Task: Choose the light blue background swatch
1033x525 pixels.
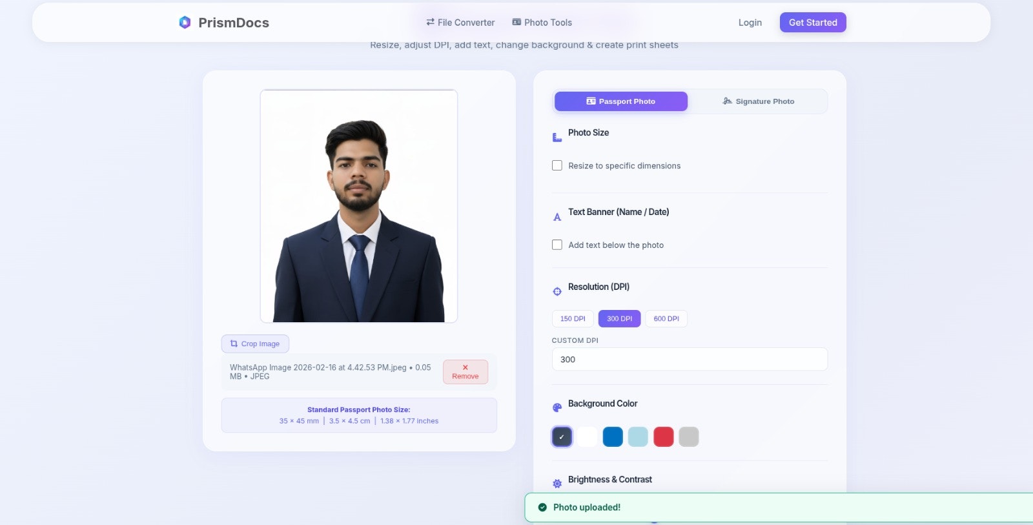Action: (x=638, y=437)
